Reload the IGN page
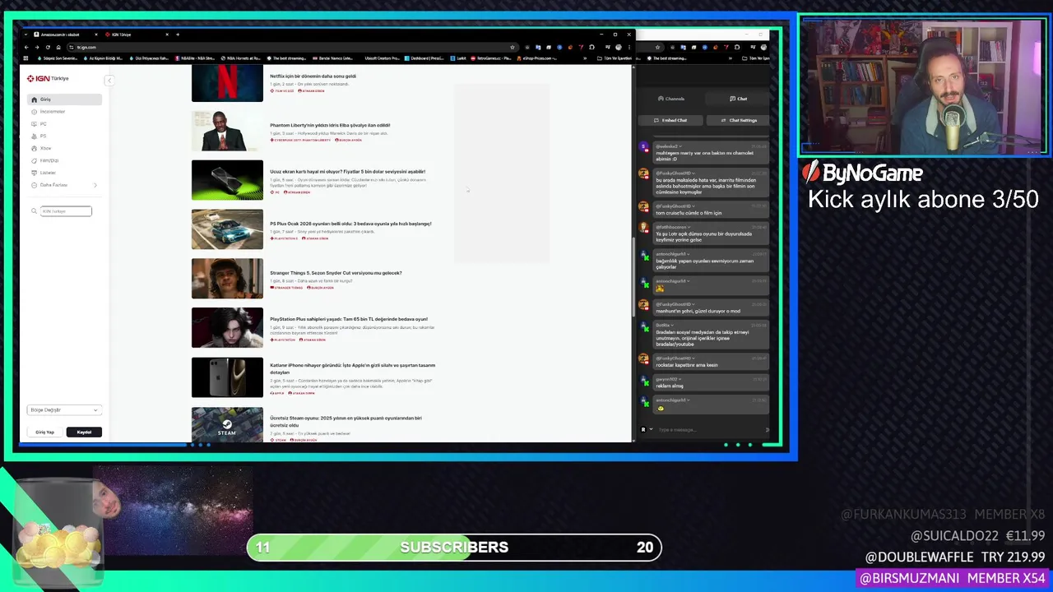The image size is (1053, 592). [x=48, y=47]
